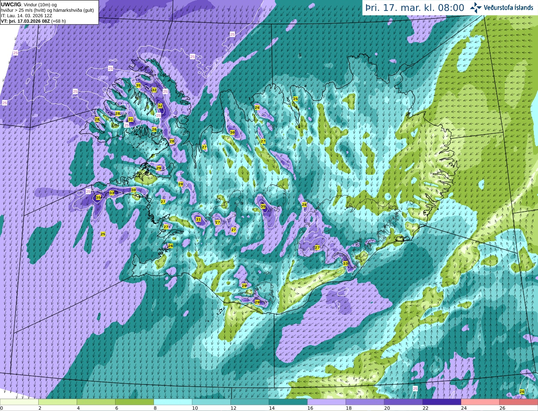Screen dimensions: 538x411
Task: Click the pale cyan 8–10 legend swatch
Action: pyautogui.click(x=173, y=402)
